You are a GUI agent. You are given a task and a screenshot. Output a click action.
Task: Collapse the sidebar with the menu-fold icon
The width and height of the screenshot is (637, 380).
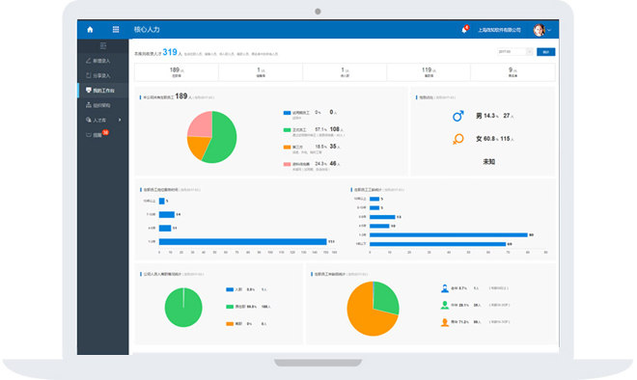coord(103,46)
